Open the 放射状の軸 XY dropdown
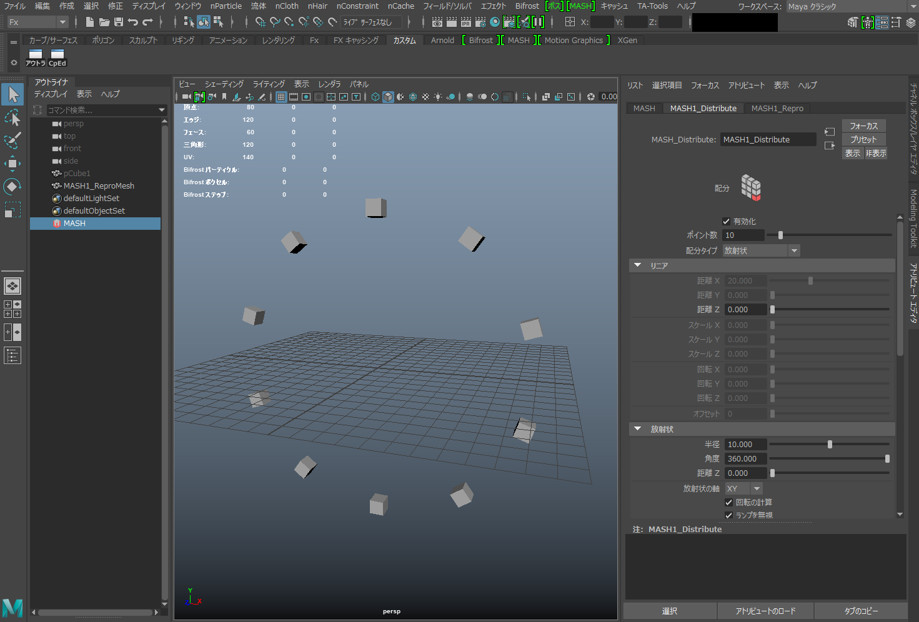 coord(743,488)
